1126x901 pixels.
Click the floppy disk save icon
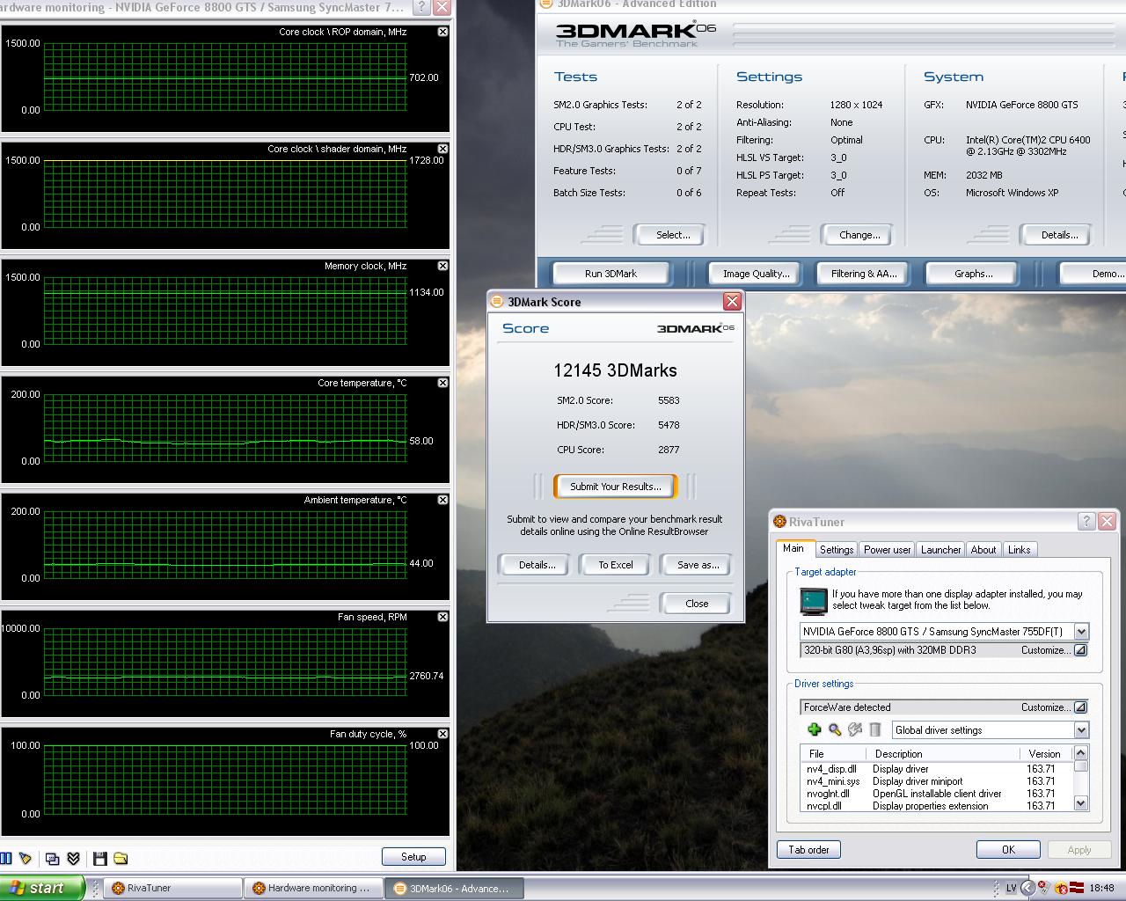click(99, 858)
